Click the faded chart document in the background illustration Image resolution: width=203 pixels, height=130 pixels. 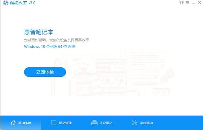pos(111,77)
